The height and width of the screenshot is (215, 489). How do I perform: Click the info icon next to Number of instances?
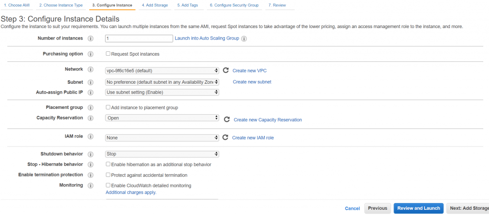(x=91, y=39)
